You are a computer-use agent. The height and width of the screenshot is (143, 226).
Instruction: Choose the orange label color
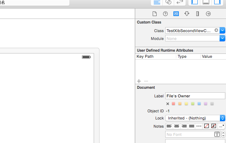(180, 104)
